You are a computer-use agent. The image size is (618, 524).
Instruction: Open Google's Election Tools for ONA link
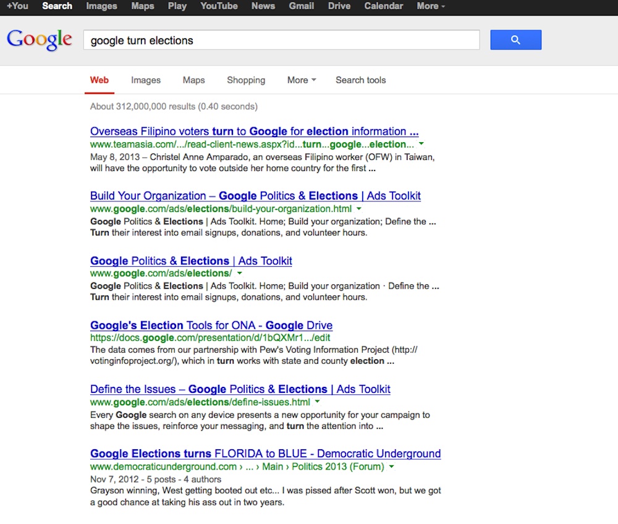(x=211, y=325)
